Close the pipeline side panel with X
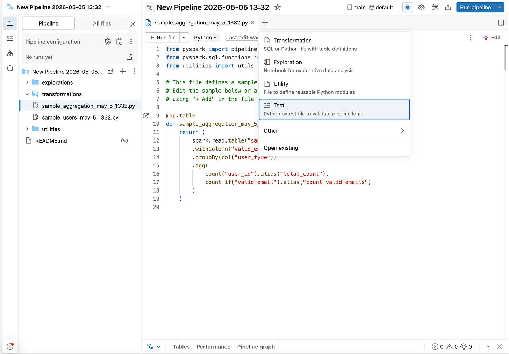The height and width of the screenshot is (354, 509). 133,24
